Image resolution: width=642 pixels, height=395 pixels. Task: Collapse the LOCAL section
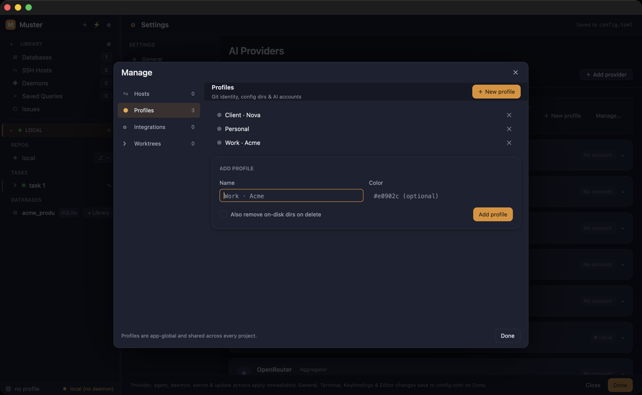coord(11,130)
